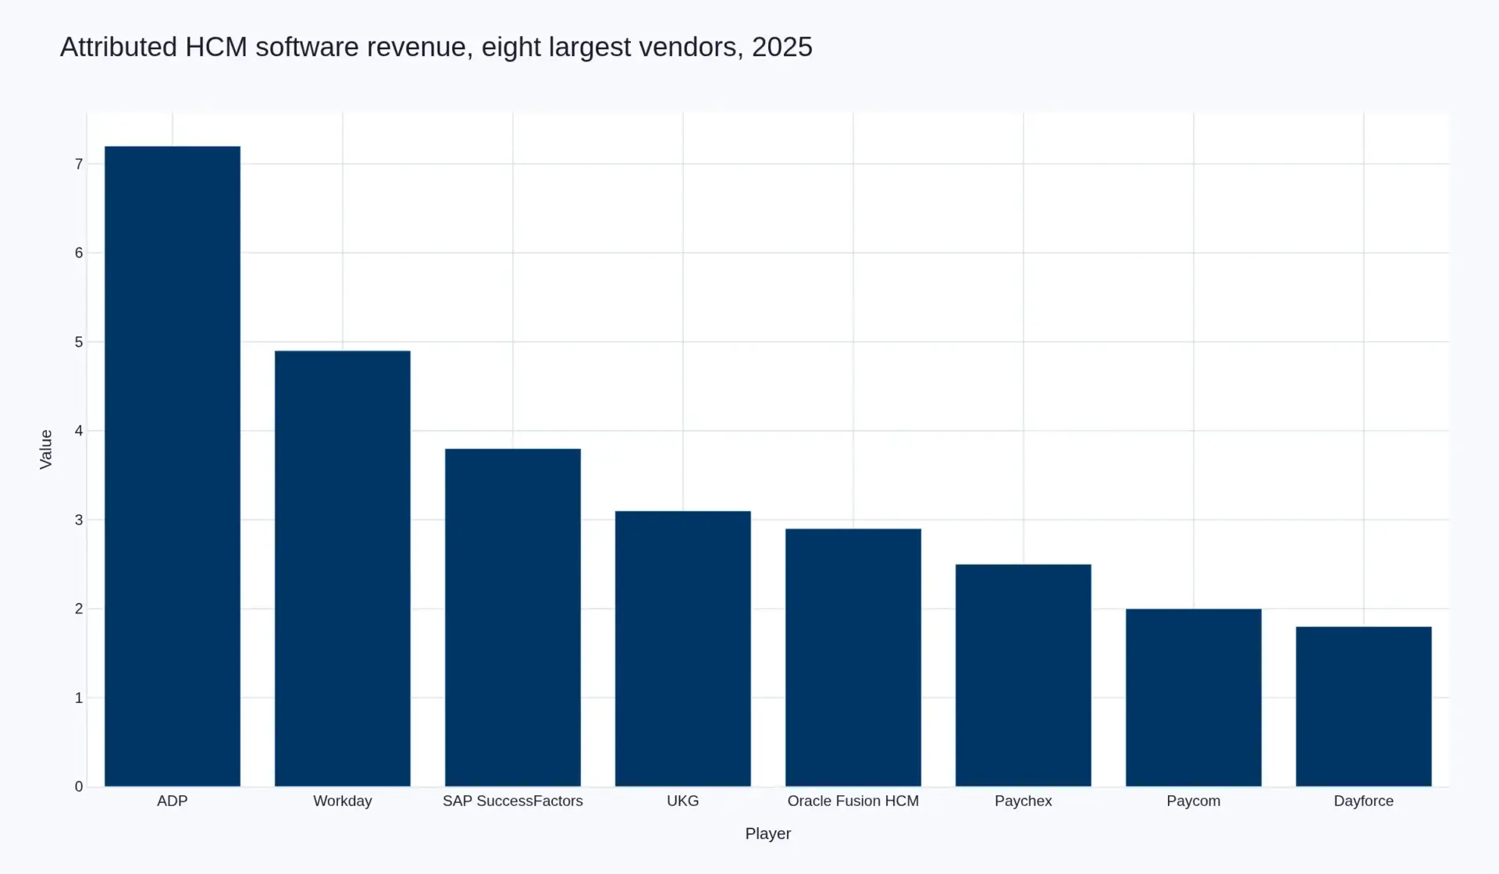1499x874 pixels.
Task: Click the 'Value' y-axis title
Action: click(x=46, y=449)
